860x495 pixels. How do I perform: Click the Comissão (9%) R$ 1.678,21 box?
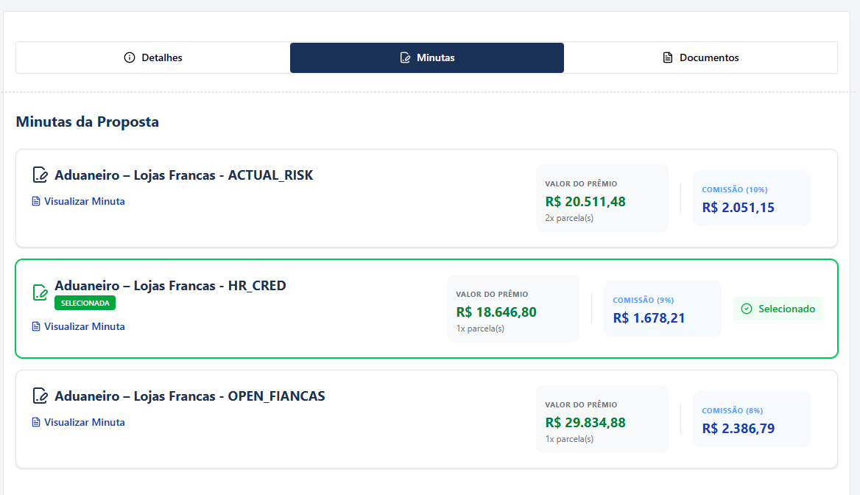(662, 309)
